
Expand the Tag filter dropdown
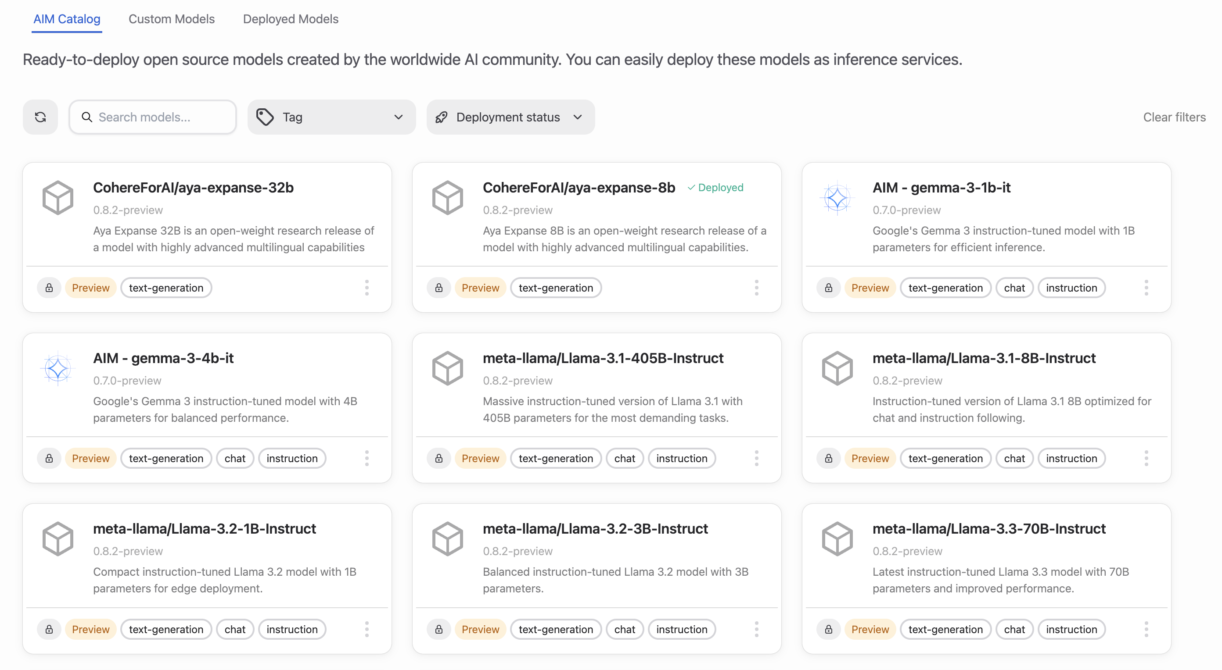399,117
